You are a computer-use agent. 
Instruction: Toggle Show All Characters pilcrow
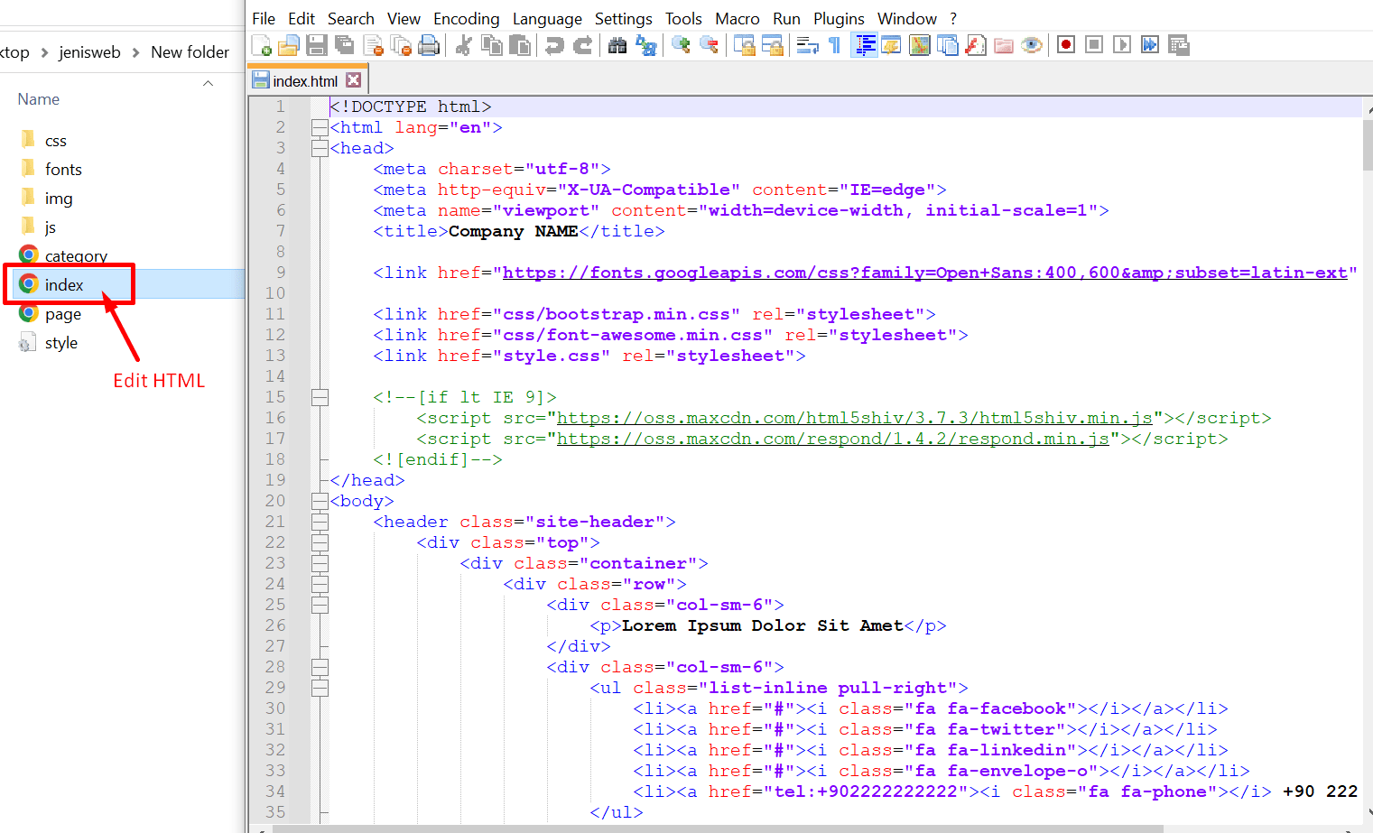click(x=835, y=45)
